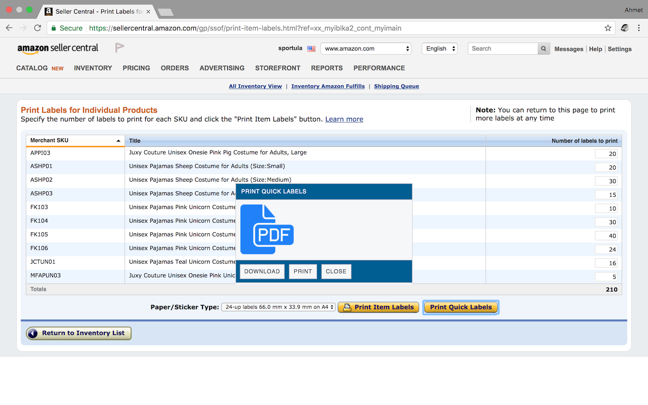Open the English language dropdown
Screen dimensions: 648x405
(x=439, y=49)
